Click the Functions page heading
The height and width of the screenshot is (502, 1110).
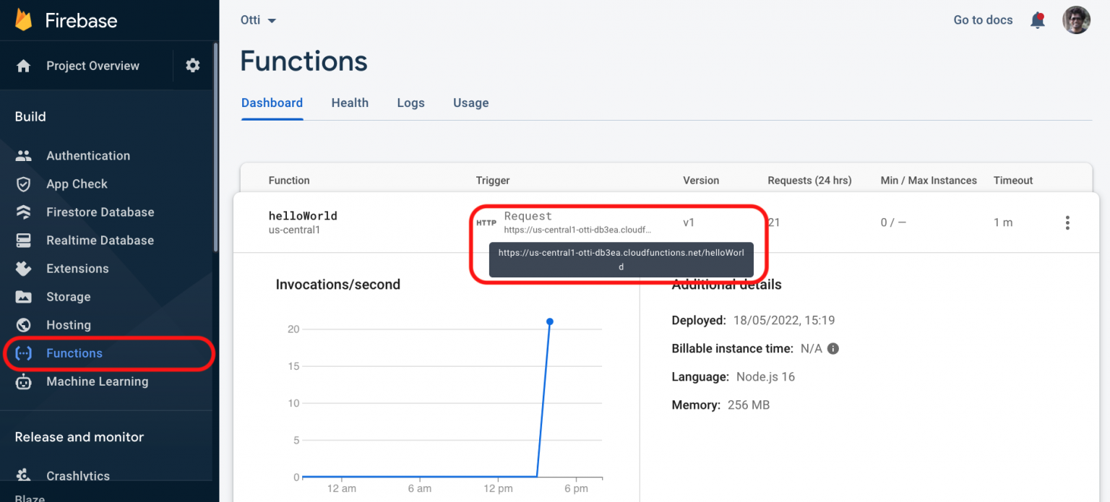click(x=304, y=61)
